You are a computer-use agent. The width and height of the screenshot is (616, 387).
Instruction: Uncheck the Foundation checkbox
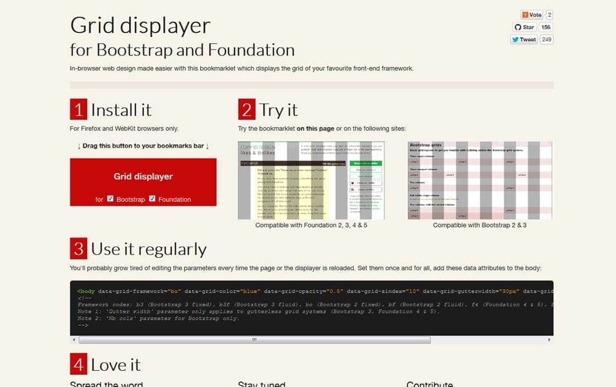pyautogui.click(x=152, y=199)
